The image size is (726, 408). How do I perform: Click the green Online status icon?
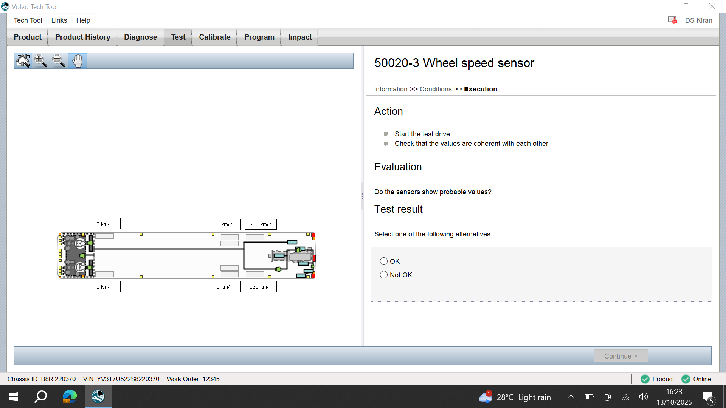pyautogui.click(x=686, y=379)
